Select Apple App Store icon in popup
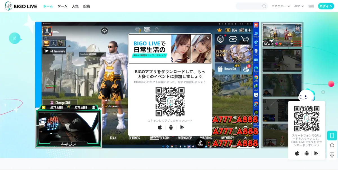338x170 pixels. pos(160,127)
